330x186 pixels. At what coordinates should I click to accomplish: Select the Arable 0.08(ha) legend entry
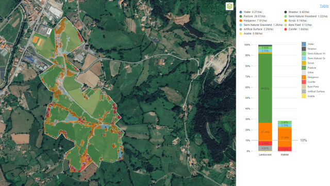click(x=251, y=34)
